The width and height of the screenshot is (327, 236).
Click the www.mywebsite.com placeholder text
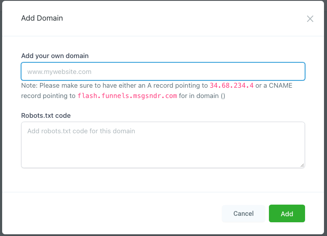pyautogui.click(x=59, y=72)
